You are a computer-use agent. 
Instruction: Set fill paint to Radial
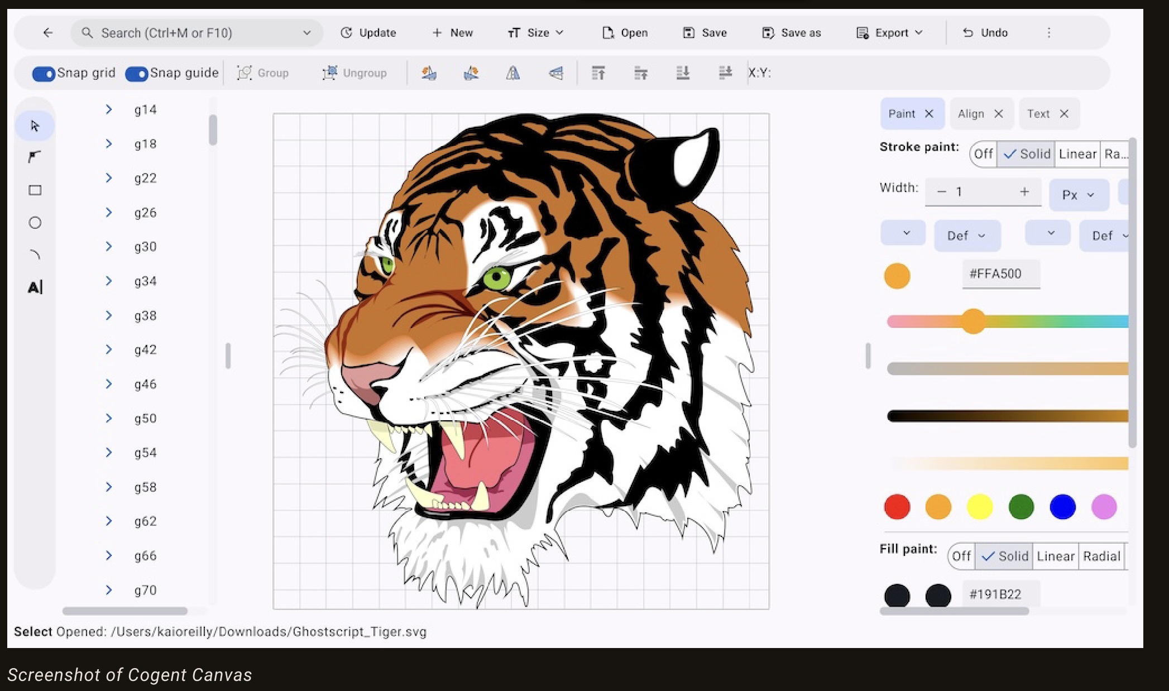(1101, 556)
